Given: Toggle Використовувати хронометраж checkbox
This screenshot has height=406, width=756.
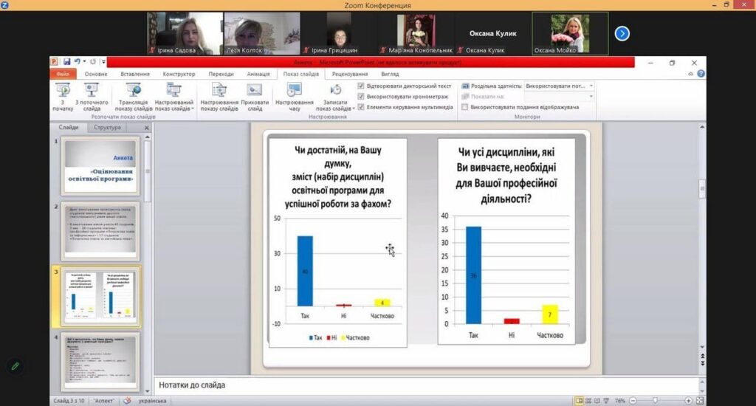Looking at the screenshot, I should [x=361, y=97].
